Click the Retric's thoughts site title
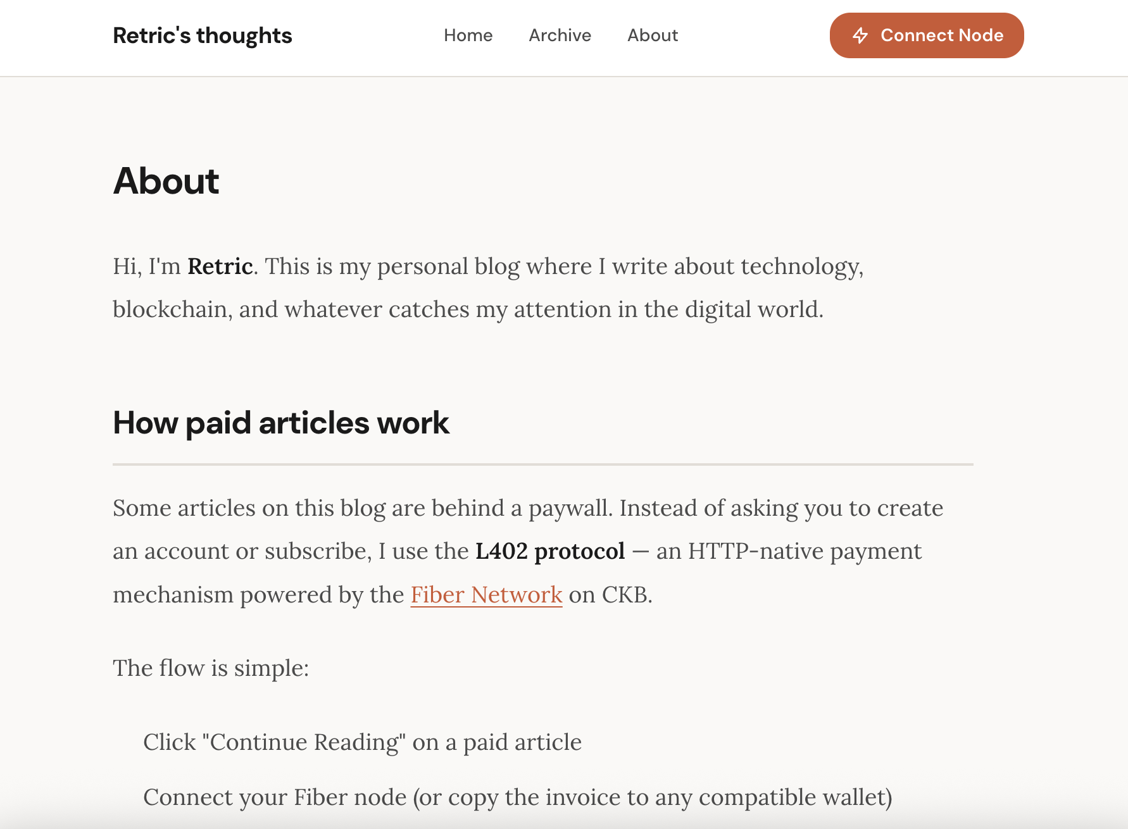Screen dimensions: 1128x829 202,35
